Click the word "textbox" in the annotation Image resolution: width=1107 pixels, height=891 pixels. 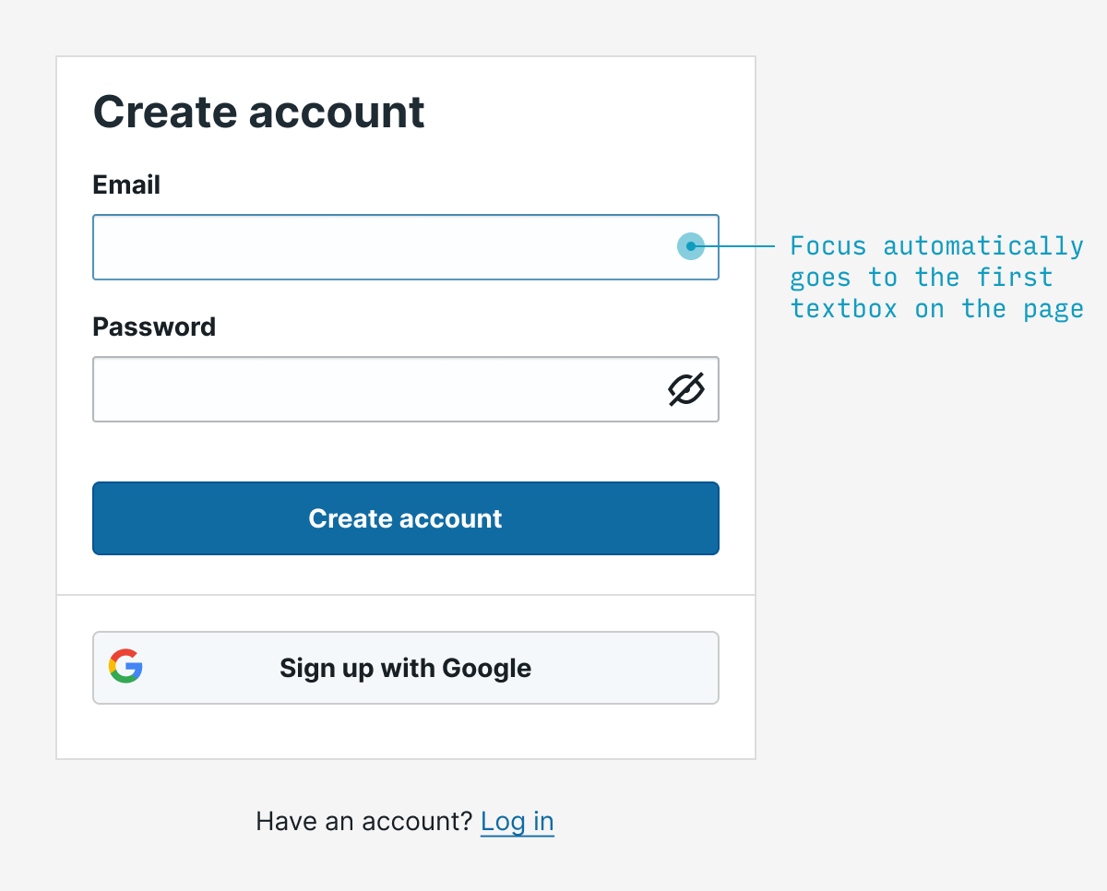pos(844,308)
